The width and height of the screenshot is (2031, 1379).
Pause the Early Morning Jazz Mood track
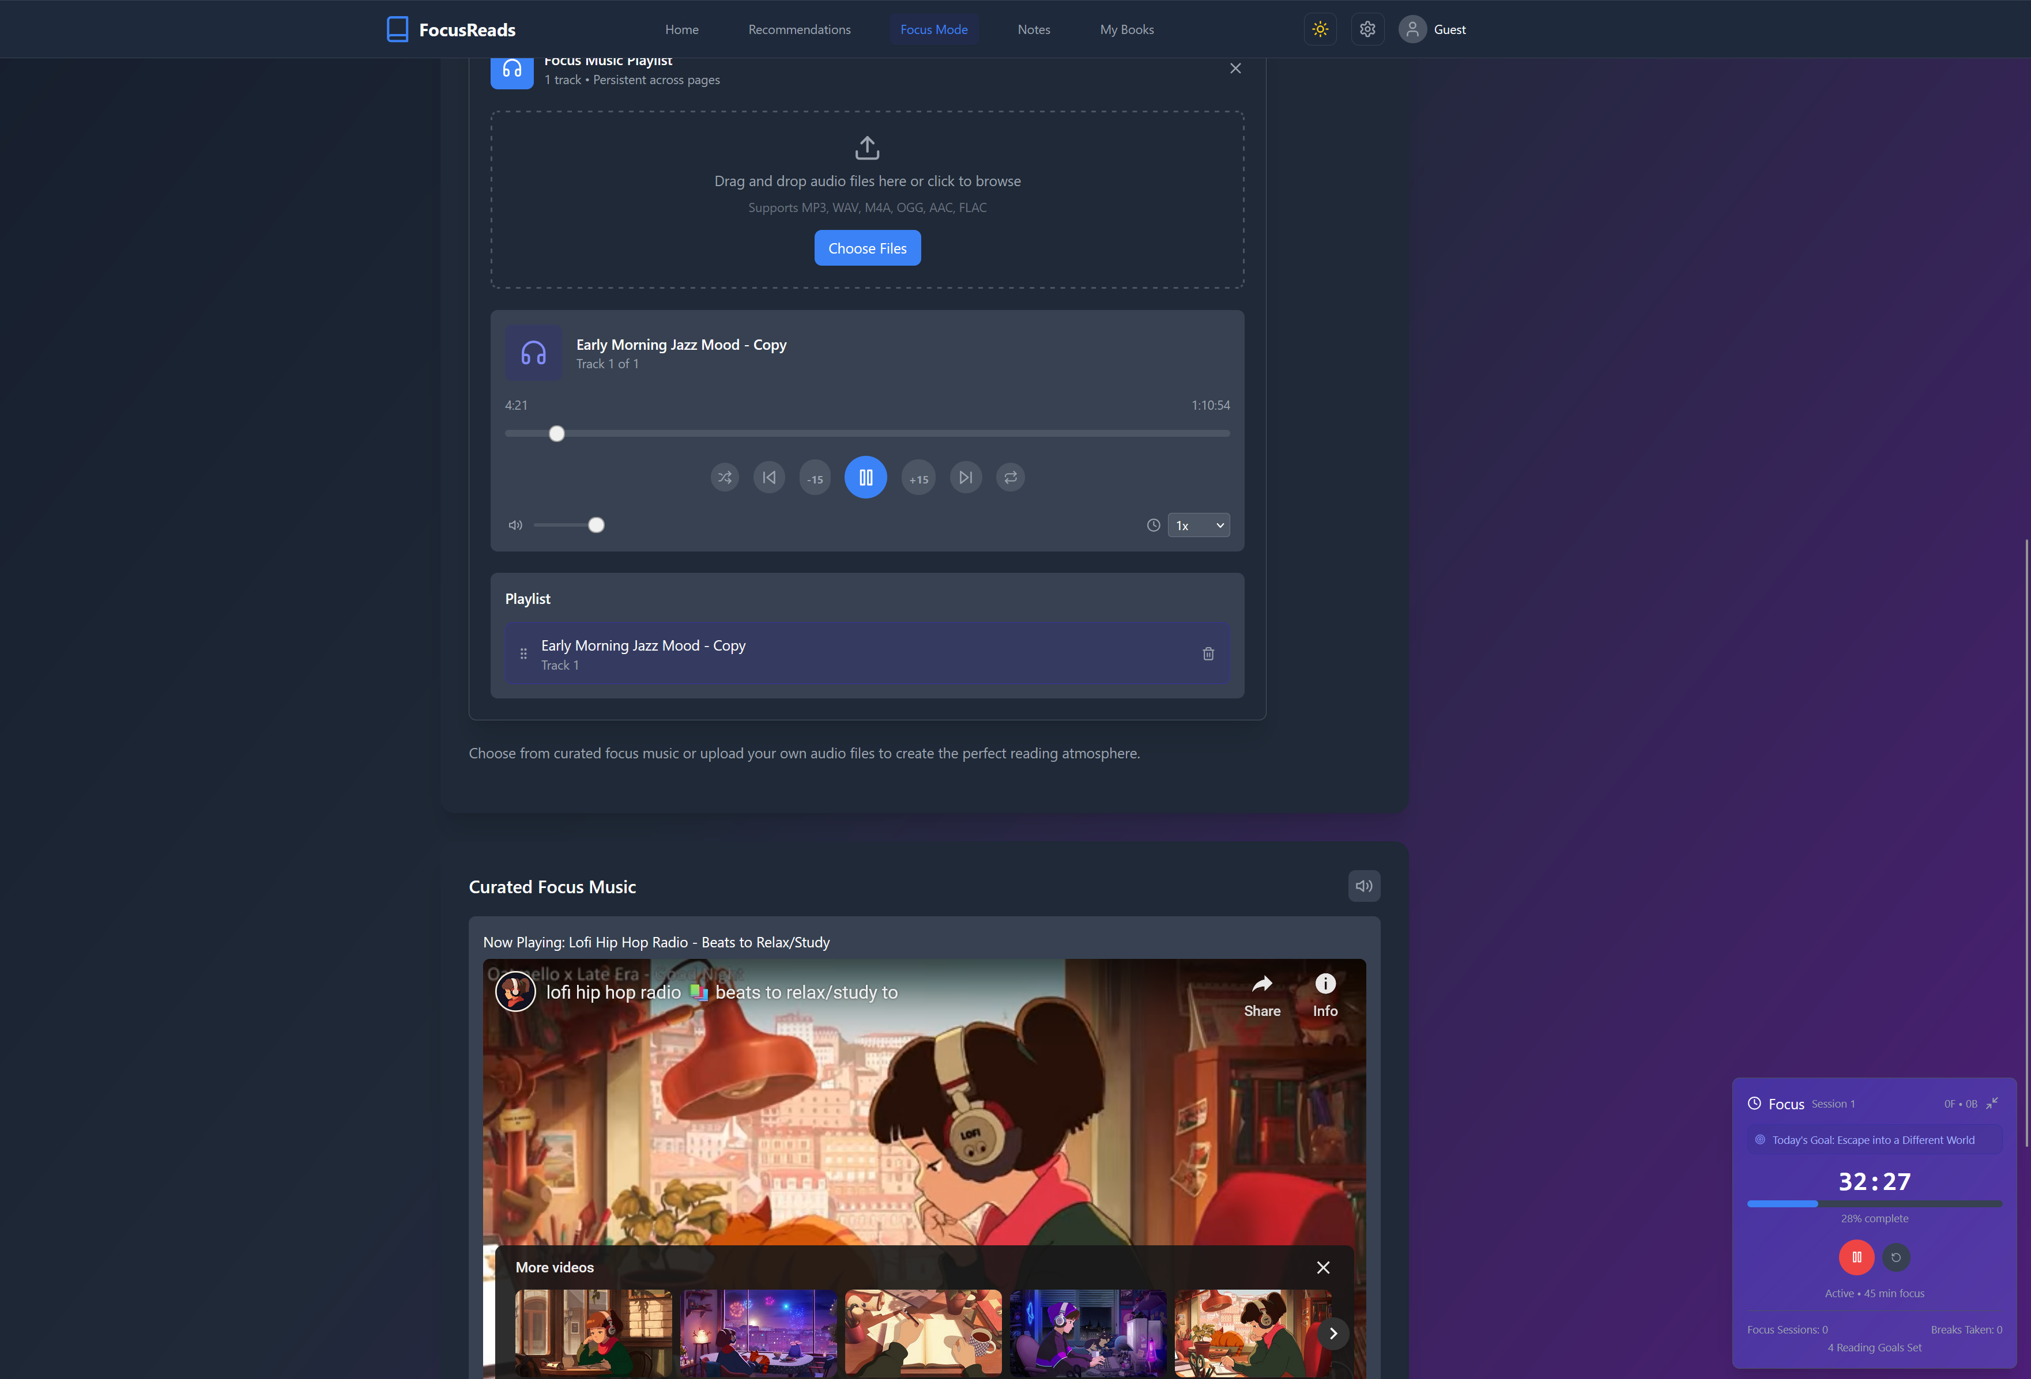coord(865,478)
